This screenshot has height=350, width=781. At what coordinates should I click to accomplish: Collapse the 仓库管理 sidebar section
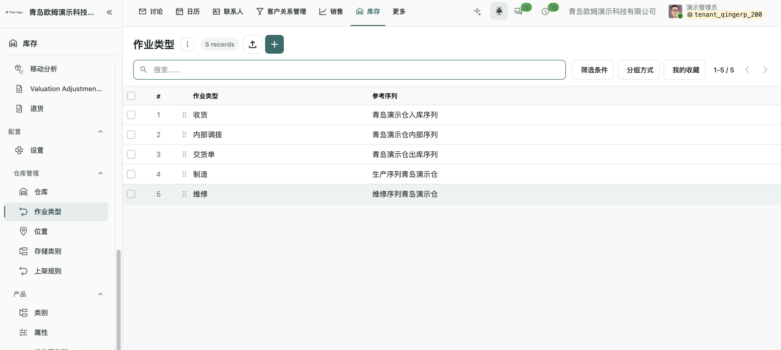pyautogui.click(x=100, y=173)
